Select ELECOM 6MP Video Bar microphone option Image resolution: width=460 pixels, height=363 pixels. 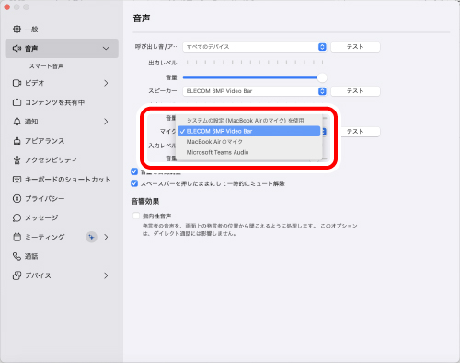click(249, 131)
